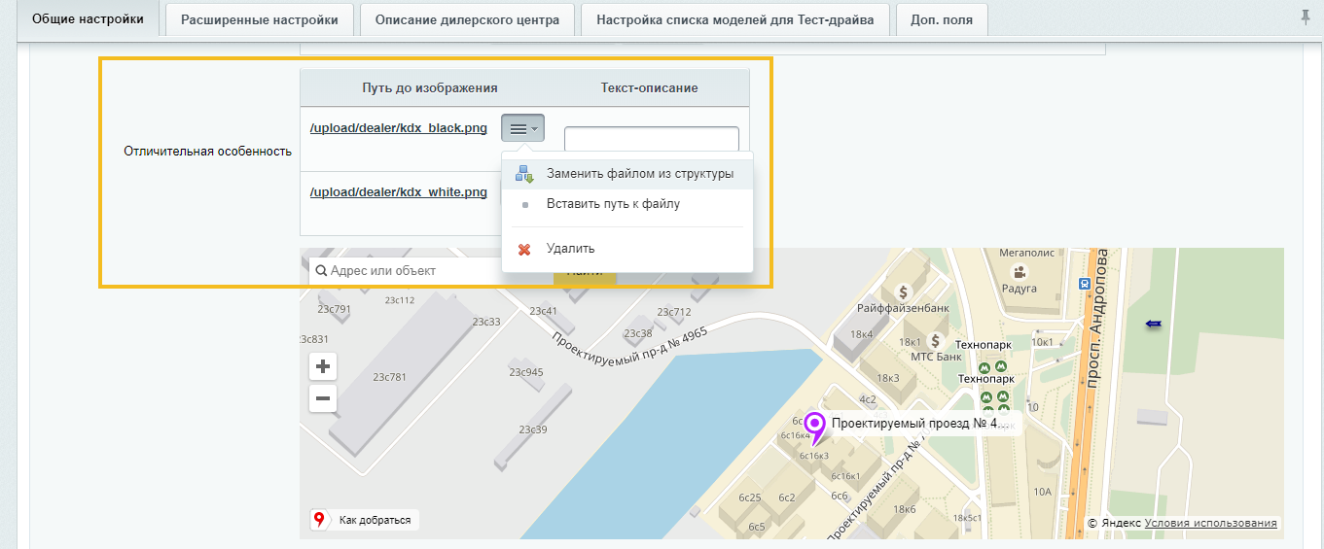
Task: Click the replace-from-structure icon in menu
Action: [525, 174]
